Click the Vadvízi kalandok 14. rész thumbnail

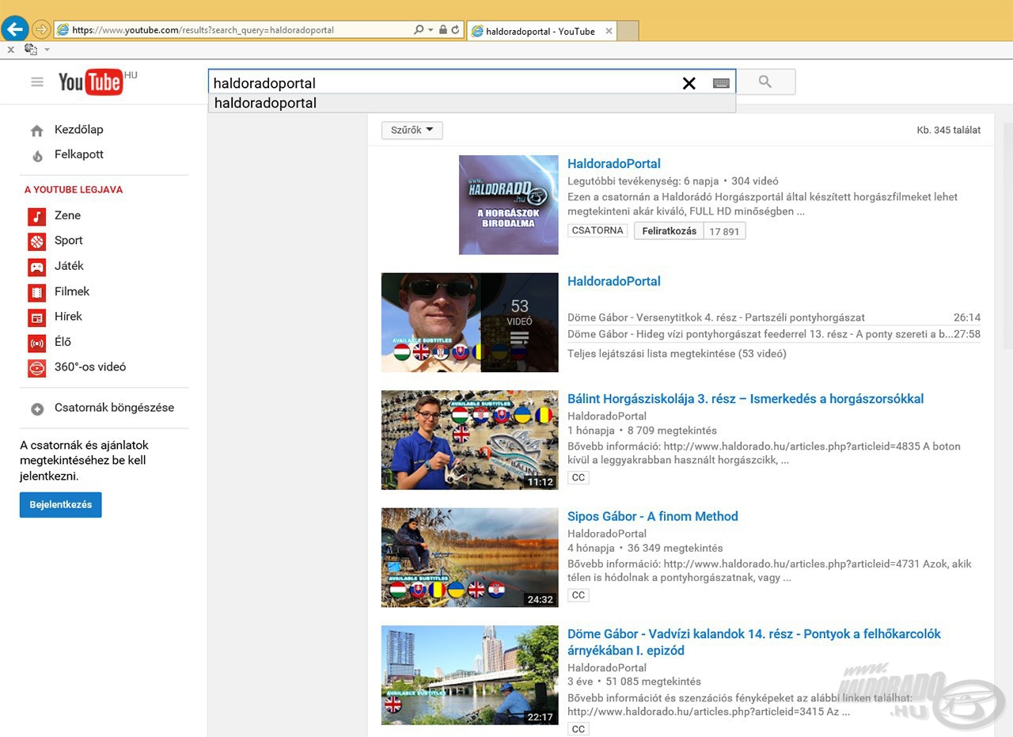470,675
